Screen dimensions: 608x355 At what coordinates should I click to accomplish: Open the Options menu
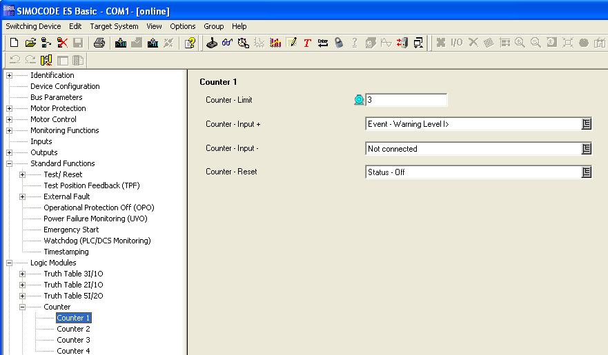[183, 26]
